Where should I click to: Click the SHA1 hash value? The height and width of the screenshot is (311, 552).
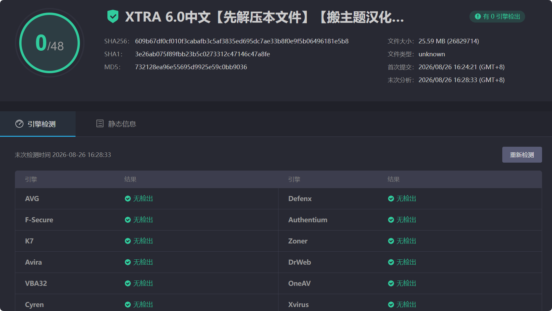202,54
